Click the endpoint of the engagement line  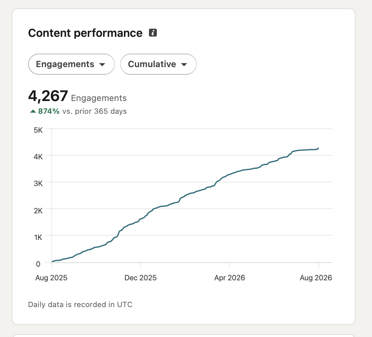318,148
